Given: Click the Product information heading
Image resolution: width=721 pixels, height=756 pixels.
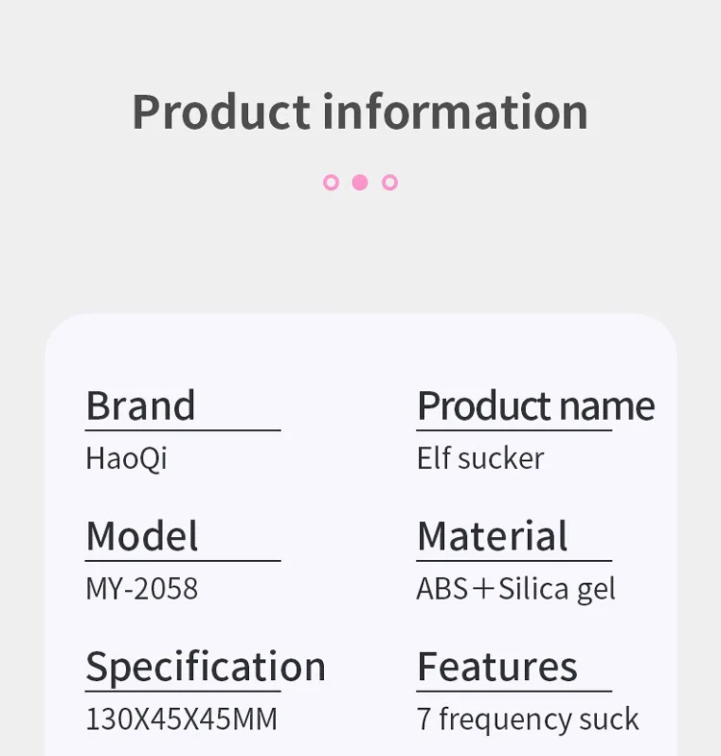Looking at the screenshot, I should pyautogui.click(x=360, y=112).
